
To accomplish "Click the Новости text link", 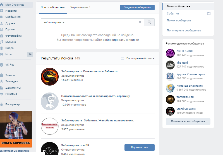I will click(11, 11).
